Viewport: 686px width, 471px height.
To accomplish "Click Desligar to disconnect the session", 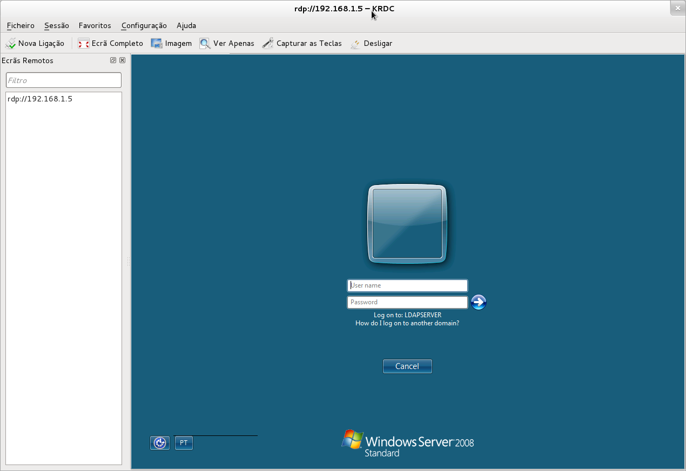I will point(355,44).
